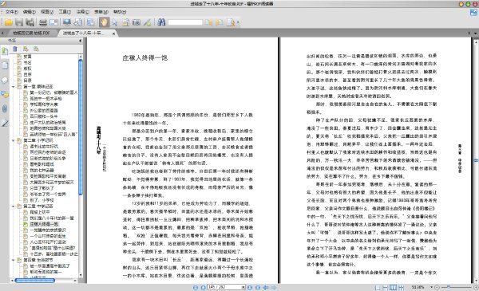Open the zoom percentage dropdown arrow

click(431, 287)
